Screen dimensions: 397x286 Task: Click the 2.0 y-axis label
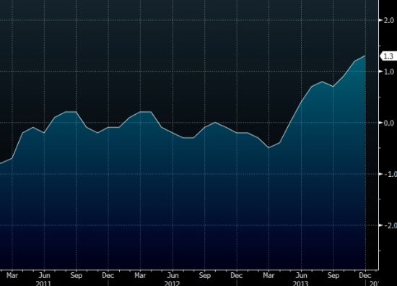click(389, 20)
